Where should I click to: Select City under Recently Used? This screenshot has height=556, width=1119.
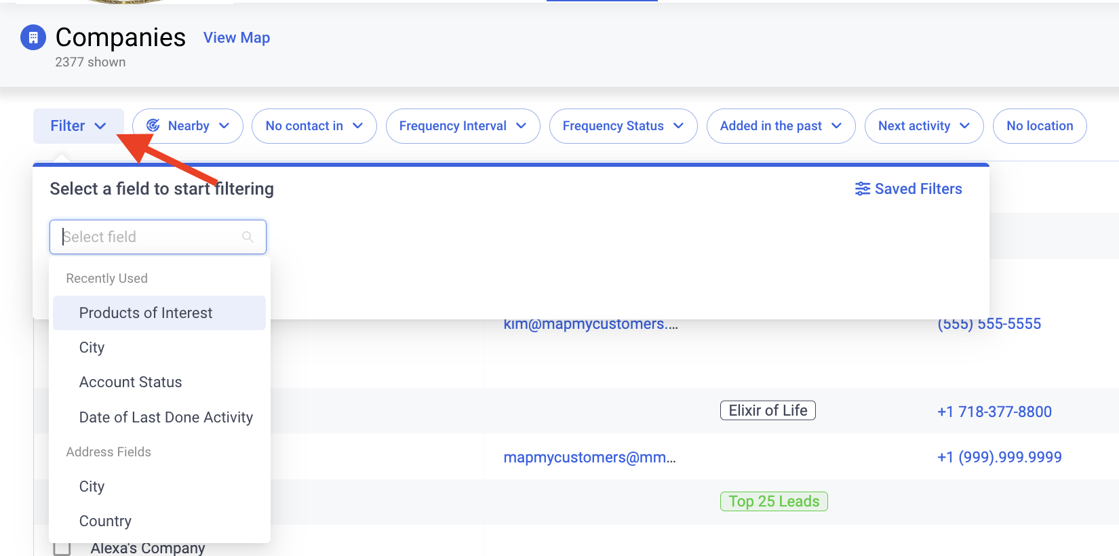tap(159, 347)
